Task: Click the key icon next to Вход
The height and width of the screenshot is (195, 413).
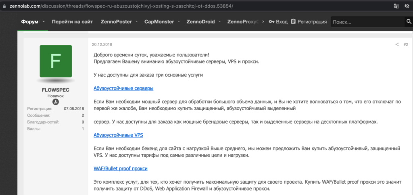Action: coord(271,22)
